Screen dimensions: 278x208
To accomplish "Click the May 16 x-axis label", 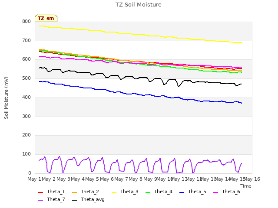I will click(252, 179).
